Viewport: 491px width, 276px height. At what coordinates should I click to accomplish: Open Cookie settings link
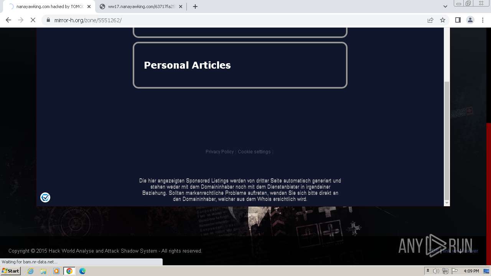coord(254,152)
